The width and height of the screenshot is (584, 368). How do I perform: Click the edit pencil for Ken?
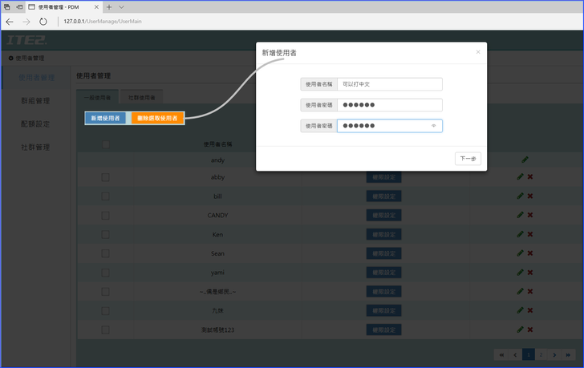521,234
